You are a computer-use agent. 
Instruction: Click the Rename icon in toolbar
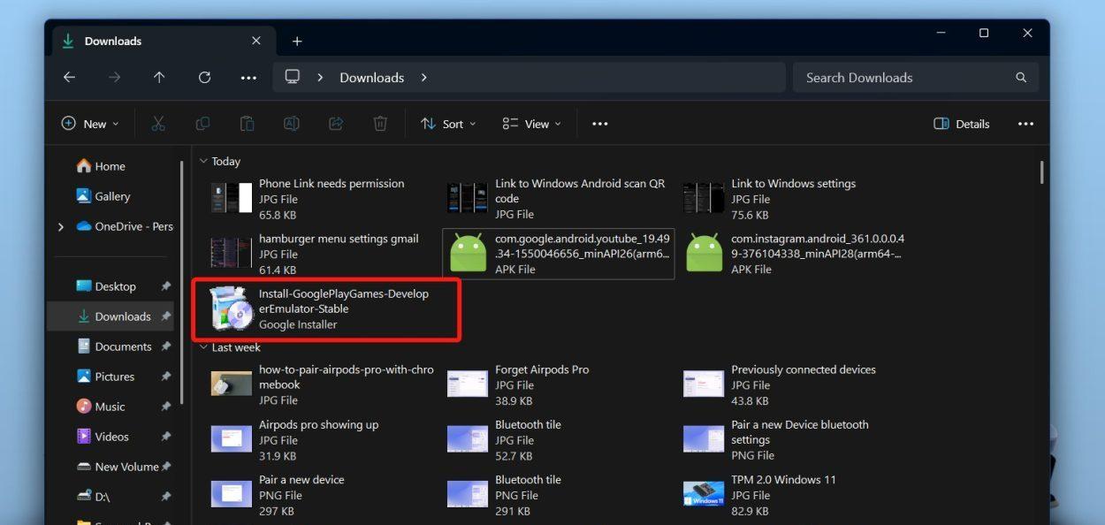(291, 124)
